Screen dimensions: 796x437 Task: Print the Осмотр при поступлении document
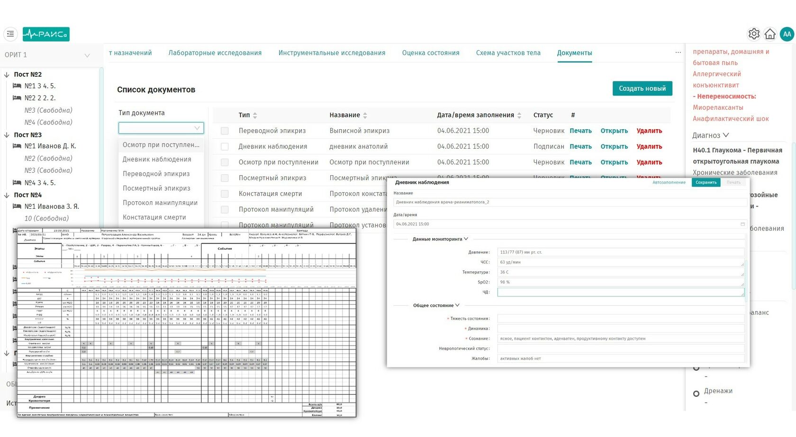[580, 162]
